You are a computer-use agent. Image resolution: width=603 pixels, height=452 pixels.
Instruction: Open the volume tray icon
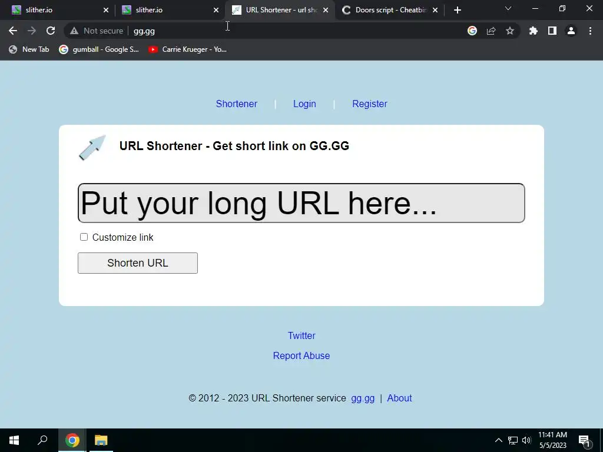pos(526,440)
